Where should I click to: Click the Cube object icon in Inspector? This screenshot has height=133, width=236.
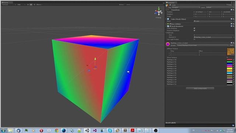(167, 6)
